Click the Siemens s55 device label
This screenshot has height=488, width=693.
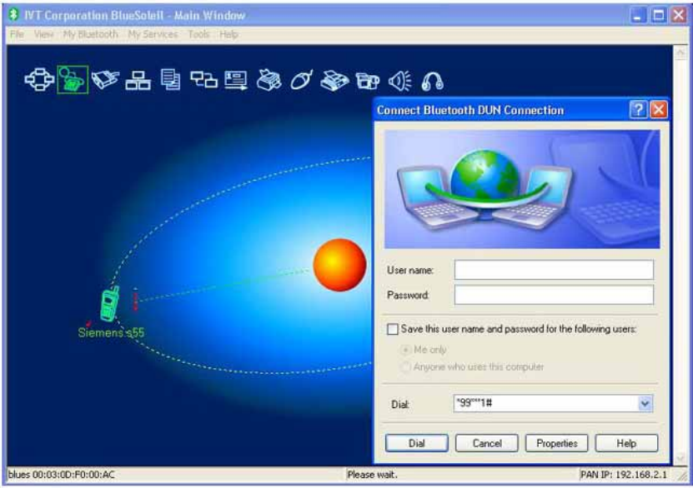(x=111, y=332)
